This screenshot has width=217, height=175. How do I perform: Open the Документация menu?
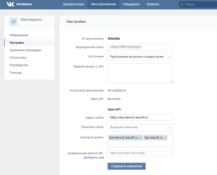click(x=73, y=4)
